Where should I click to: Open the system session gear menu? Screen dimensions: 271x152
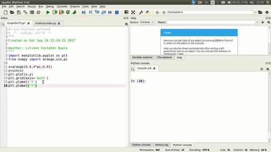(x=268, y=2)
